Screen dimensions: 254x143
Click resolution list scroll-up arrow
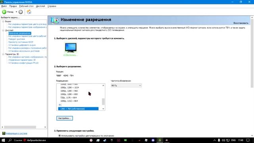point(103,85)
